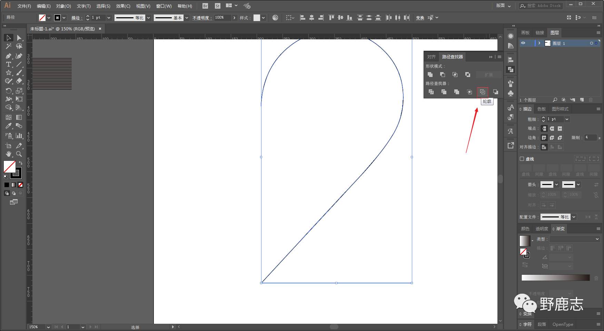
Task: Click the Round Cap stroke icon
Action: pyautogui.click(x=552, y=128)
